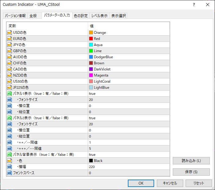This screenshot has height=190, width=215.
Task: Click the color-type icon beside GBPの色
Action: coord(9,51)
